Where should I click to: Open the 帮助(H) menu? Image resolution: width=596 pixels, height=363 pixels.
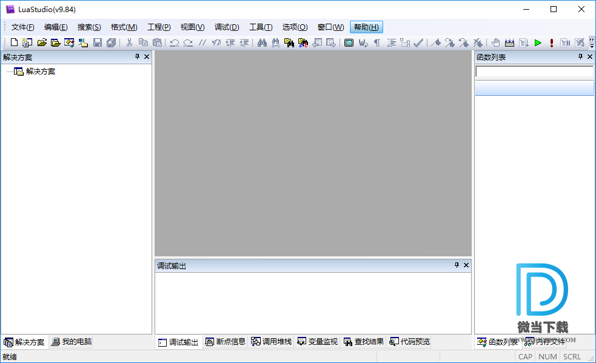[x=366, y=27]
